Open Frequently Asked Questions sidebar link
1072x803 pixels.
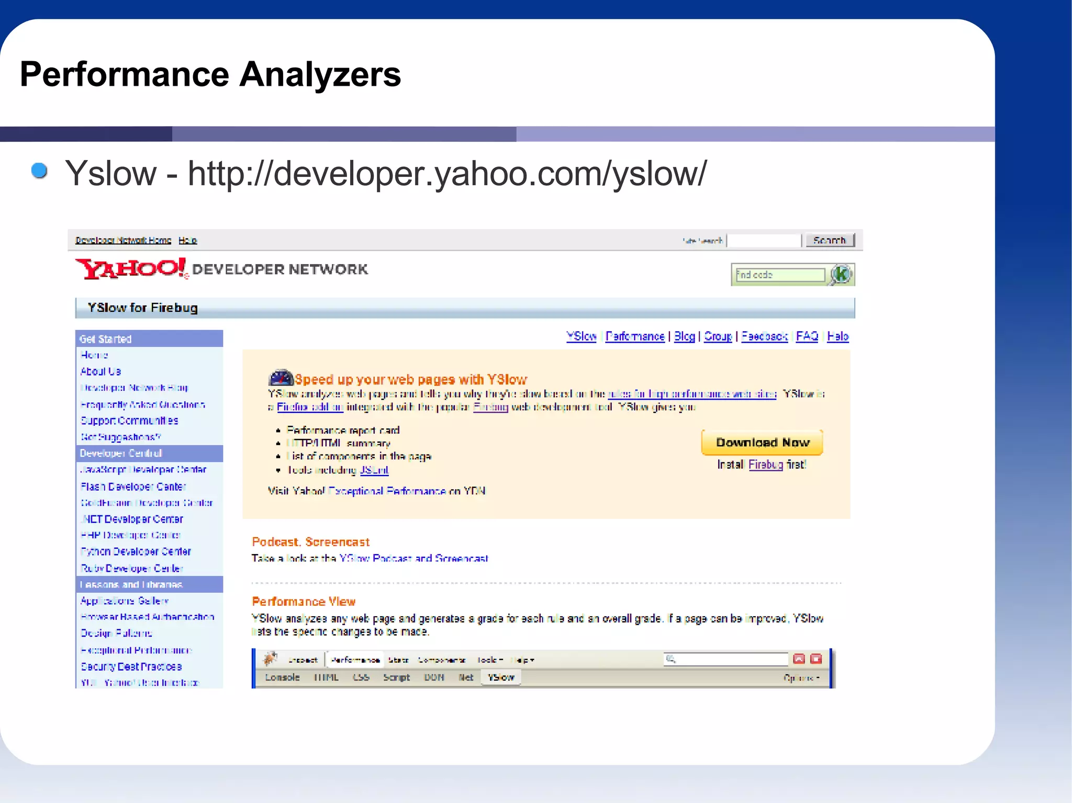[143, 404]
